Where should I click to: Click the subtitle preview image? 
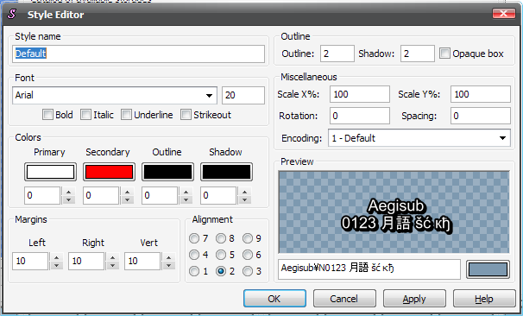[x=394, y=212]
